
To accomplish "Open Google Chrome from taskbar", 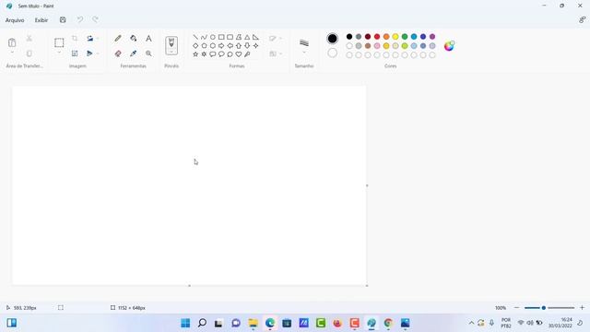I will 388,323.
